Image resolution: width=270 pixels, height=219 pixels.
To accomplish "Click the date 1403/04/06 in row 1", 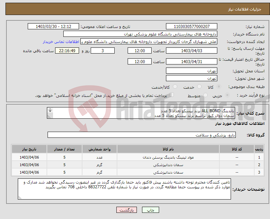I will (x=29, y=157).
